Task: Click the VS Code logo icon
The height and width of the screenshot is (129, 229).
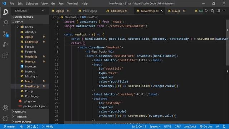Action: [x=4, y=3]
